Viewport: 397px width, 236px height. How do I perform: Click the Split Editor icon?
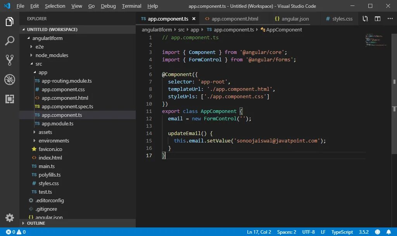click(x=377, y=18)
